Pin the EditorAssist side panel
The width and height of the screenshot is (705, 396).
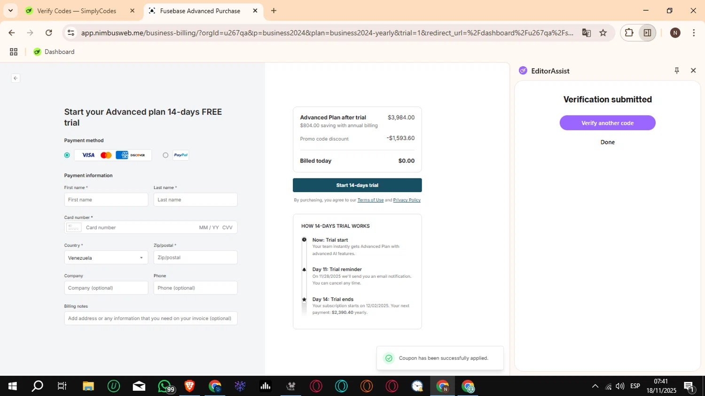pos(677,70)
